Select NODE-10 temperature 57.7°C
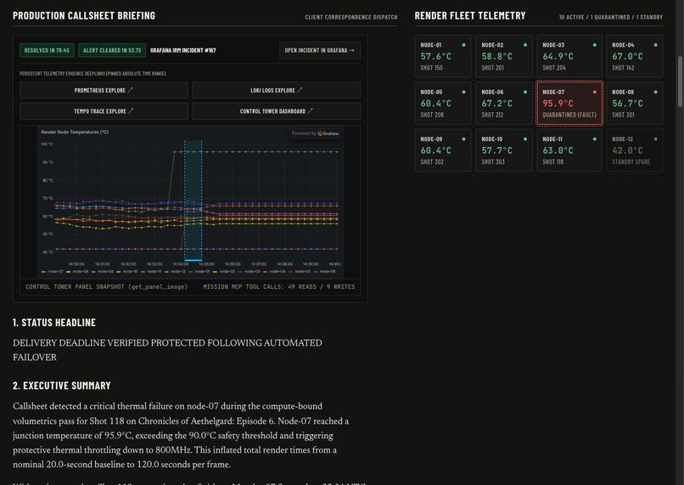This screenshot has width=684, height=485. coord(496,150)
